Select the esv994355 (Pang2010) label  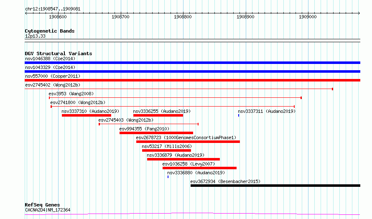coord(144,129)
